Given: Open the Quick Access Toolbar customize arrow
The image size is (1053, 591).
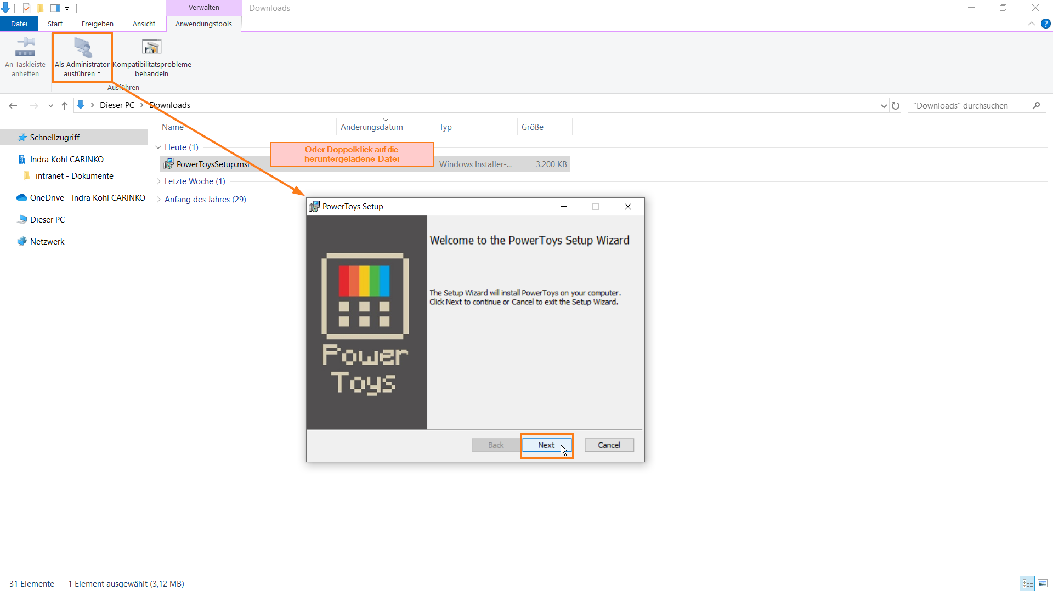Looking at the screenshot, I should pos(67,9).
